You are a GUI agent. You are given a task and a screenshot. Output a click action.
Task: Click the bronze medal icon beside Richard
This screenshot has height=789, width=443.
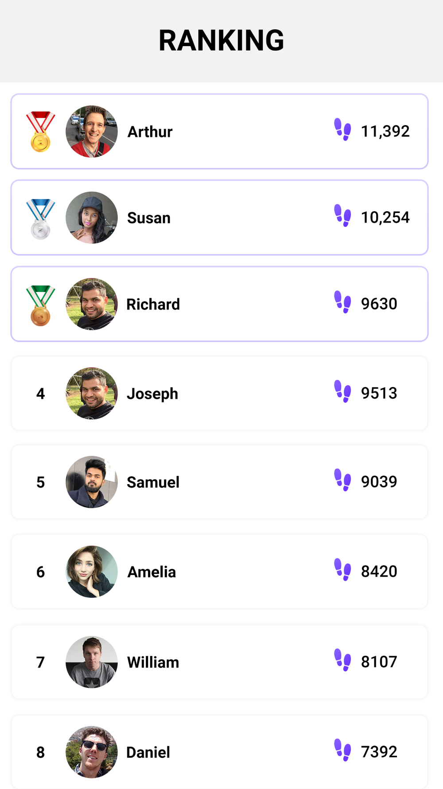40,305
